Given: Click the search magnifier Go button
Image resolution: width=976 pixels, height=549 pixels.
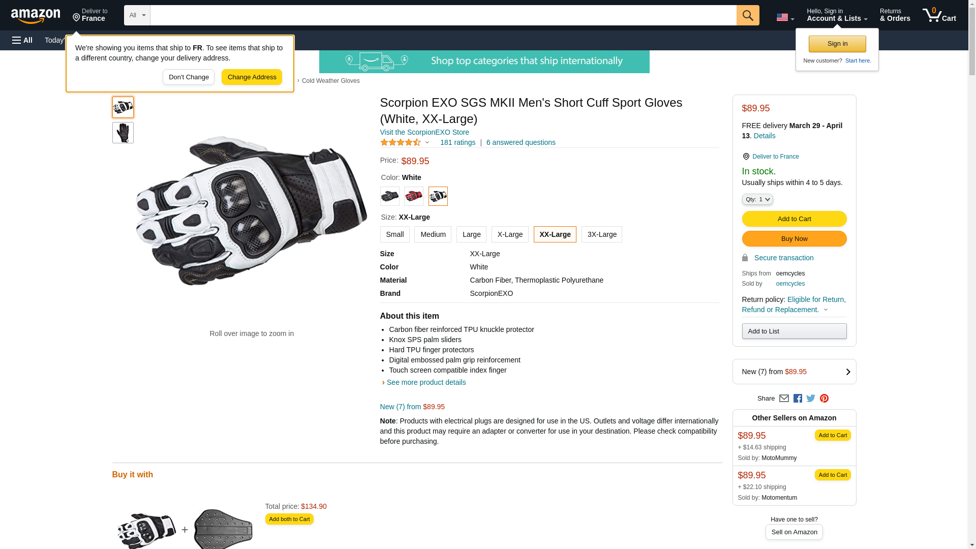Looking at the screenshot, I should tap(747, 15).
